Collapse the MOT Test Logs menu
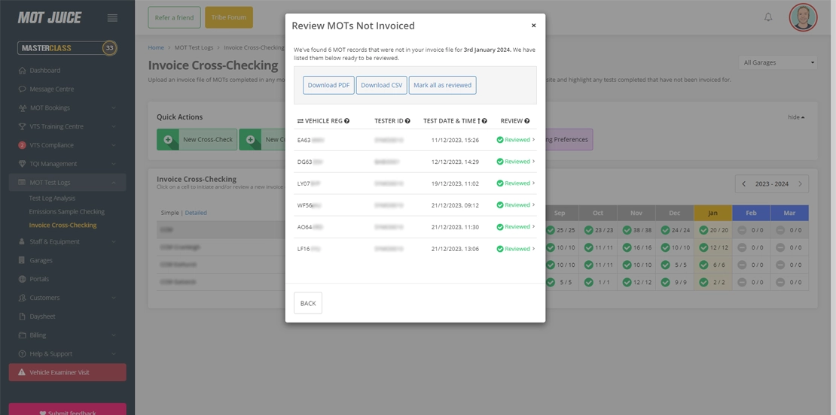836x415 pixels. click(x=67, y=183)
